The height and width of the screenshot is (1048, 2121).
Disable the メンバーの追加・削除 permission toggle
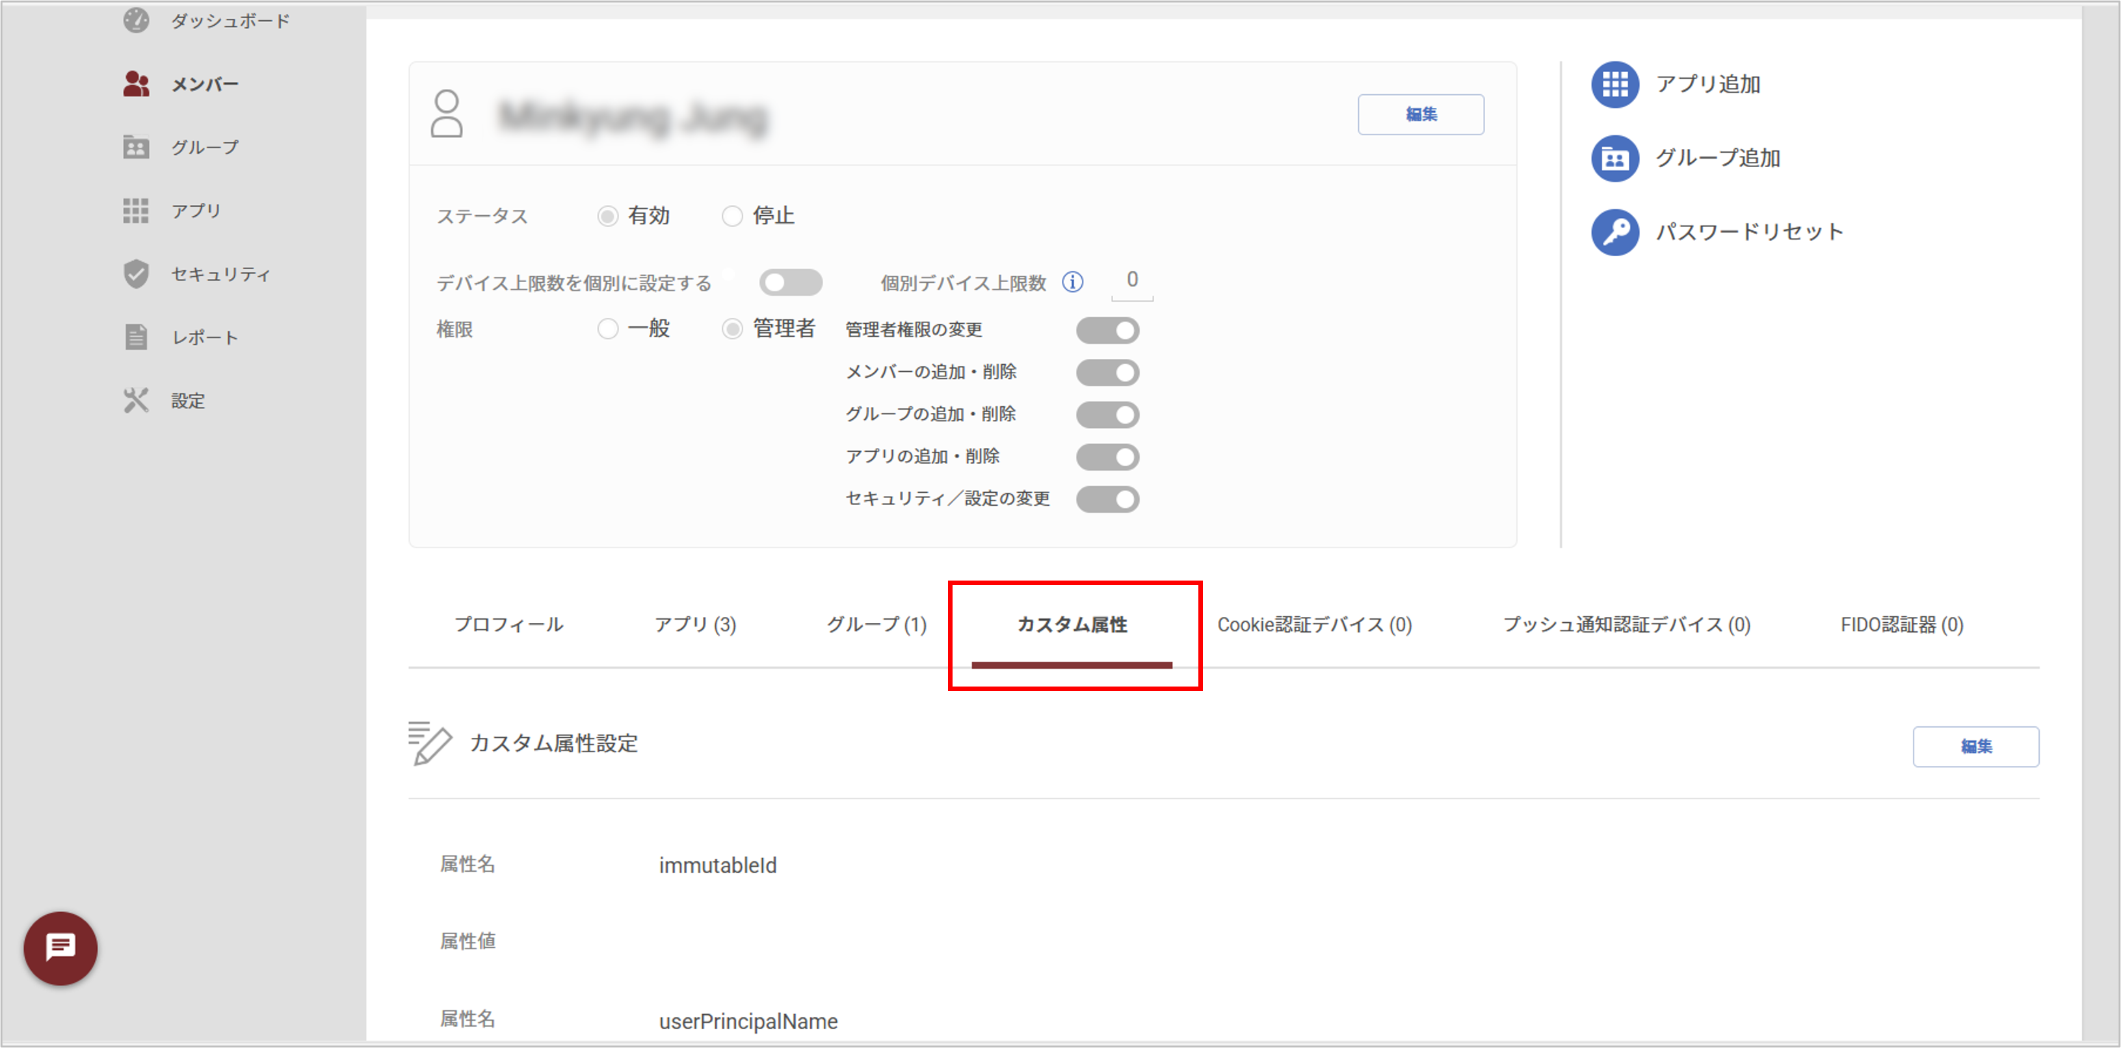click(x=1108, y=372)
